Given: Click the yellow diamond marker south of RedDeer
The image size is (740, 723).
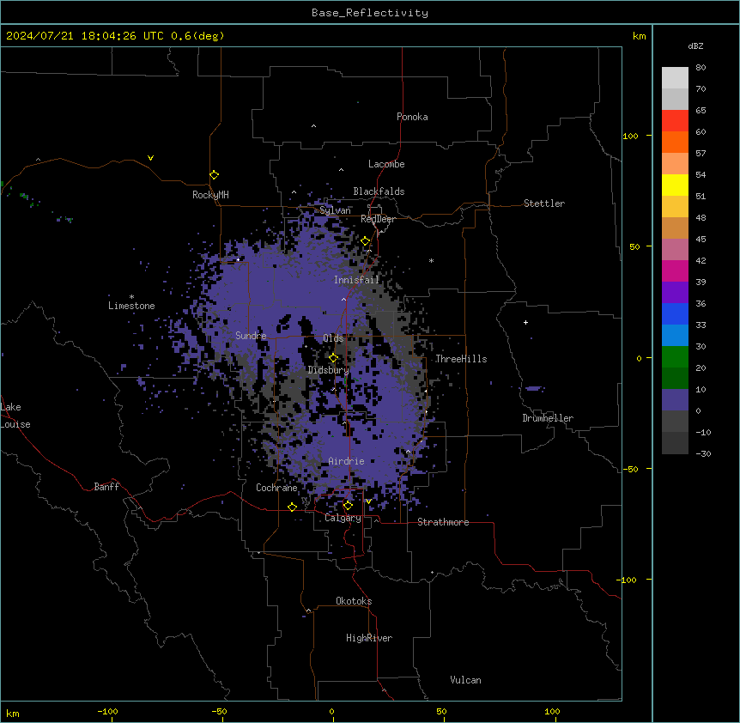Looking at the screenshot, I should pyautogui.click(x=366, y=241).
